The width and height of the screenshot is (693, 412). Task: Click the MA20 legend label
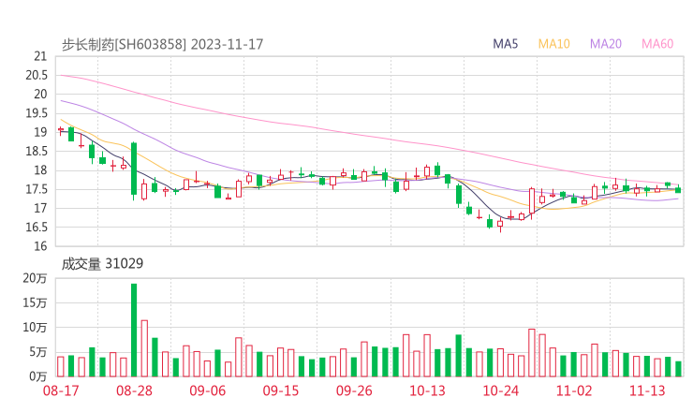click(x=606, y=44)
